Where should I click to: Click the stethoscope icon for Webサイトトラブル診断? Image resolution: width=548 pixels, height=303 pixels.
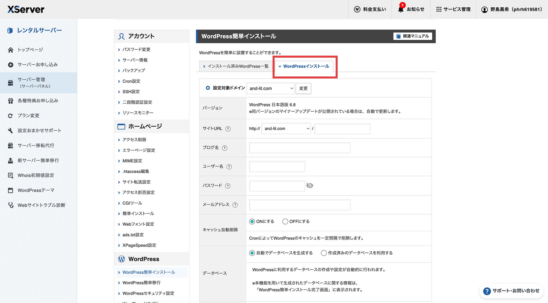point(11,205)
